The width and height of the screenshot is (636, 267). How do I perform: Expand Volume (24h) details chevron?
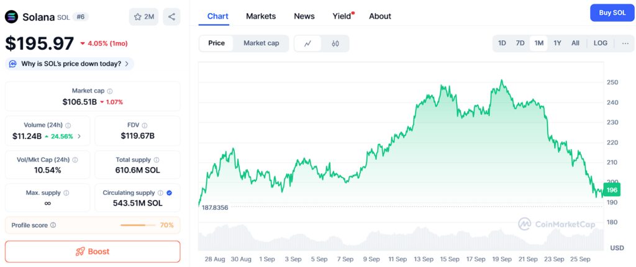79,137
